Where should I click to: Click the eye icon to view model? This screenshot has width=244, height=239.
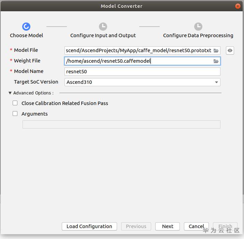[230, 50]
